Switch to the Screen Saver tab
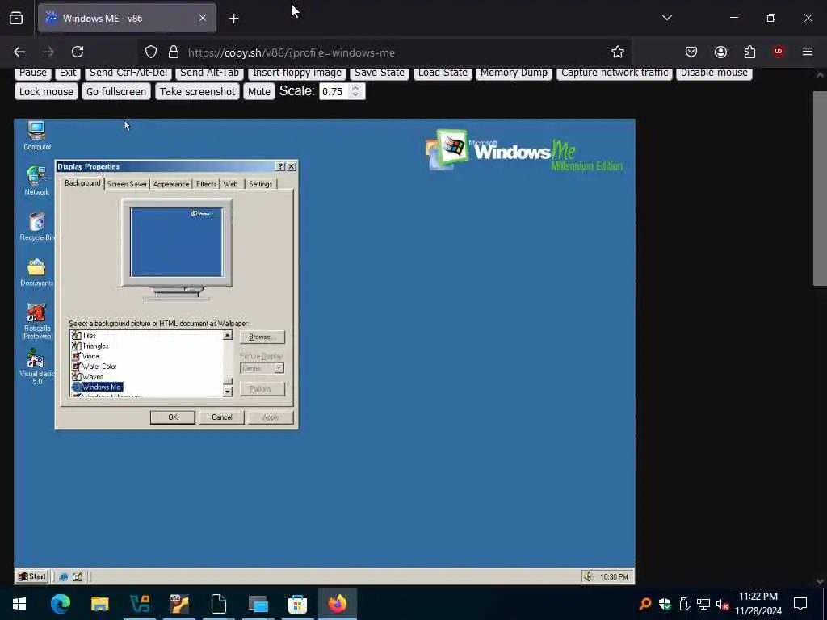Viewport: 827px width, 620px height. point(127,184)
